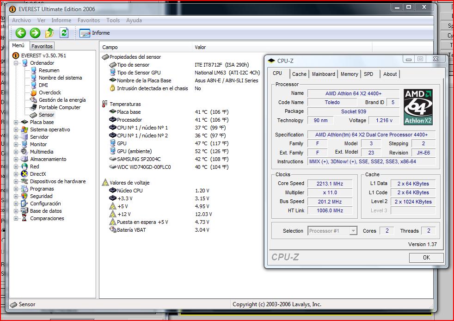The width and height of the screenshot is (454, 321).
Task: Expand the Red tree node
Action: [16, 167]
